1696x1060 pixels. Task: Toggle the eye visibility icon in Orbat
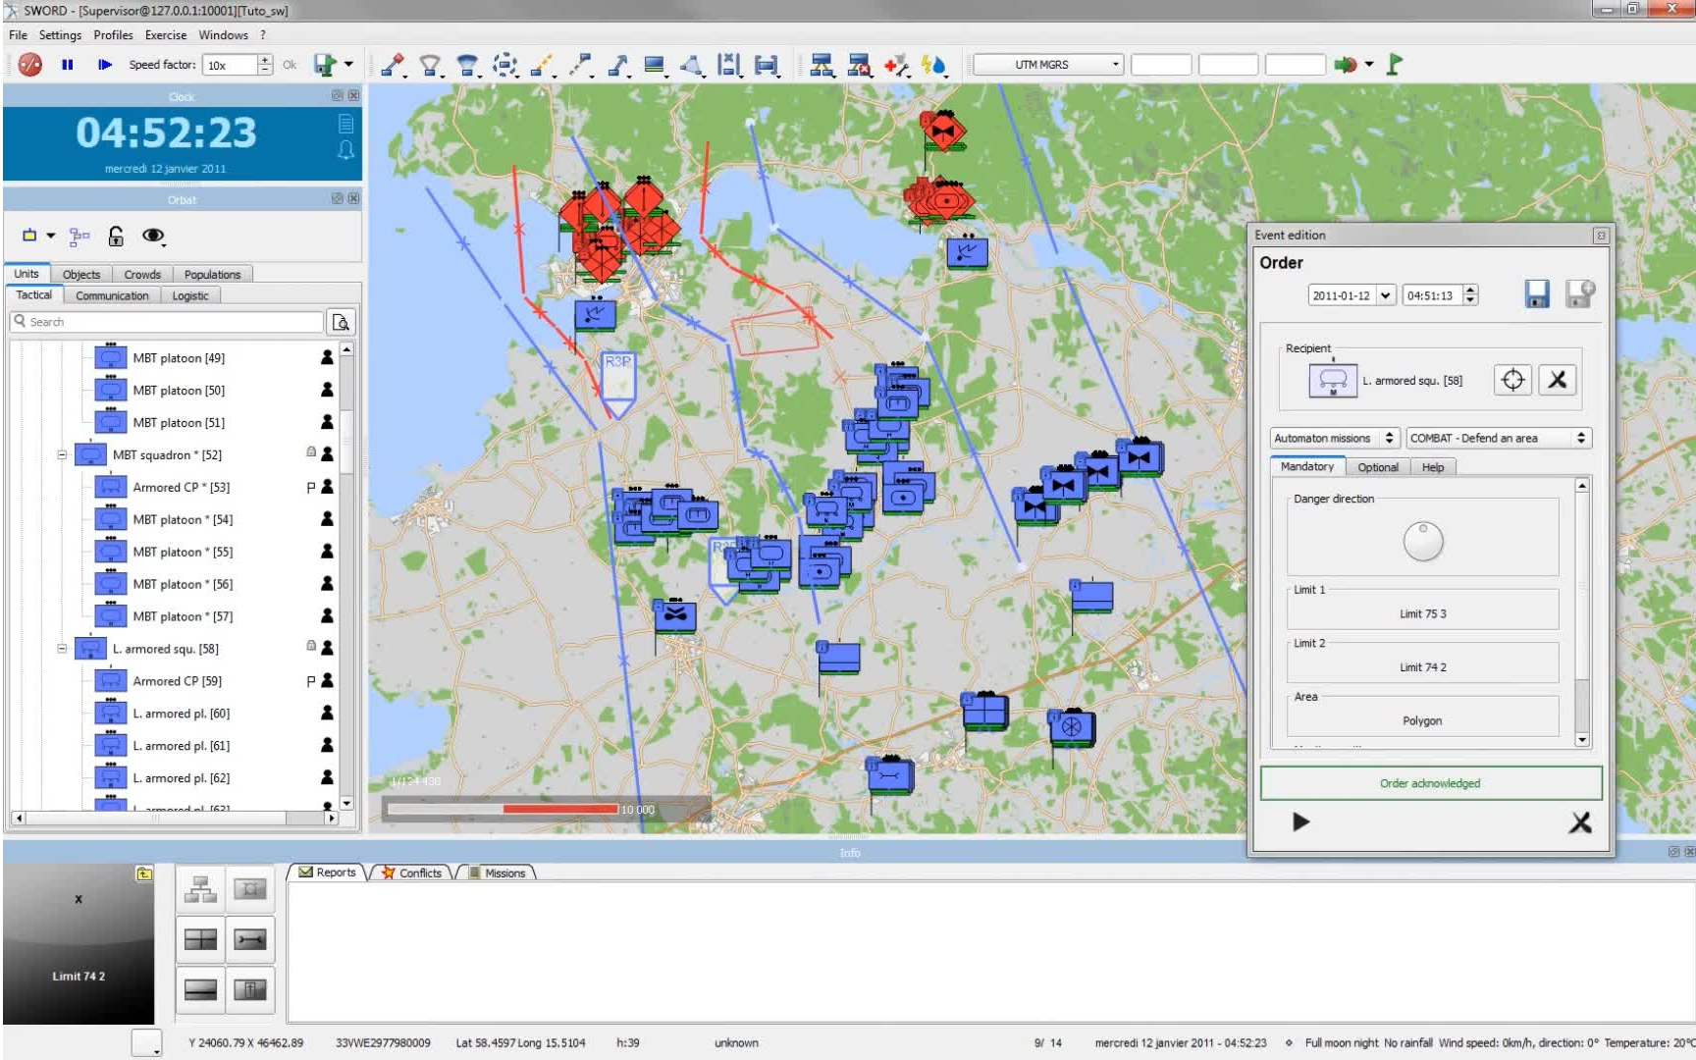[153, 236]
